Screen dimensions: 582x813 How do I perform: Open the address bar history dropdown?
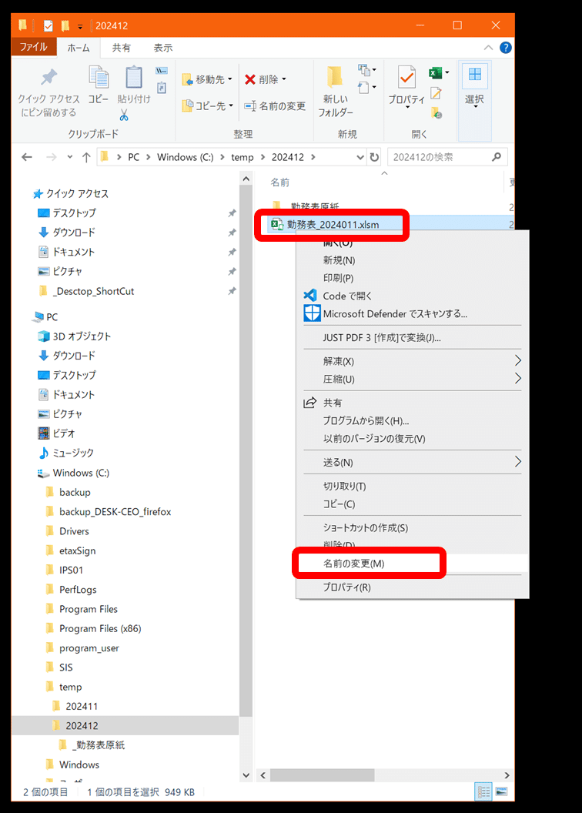[360, 157]
